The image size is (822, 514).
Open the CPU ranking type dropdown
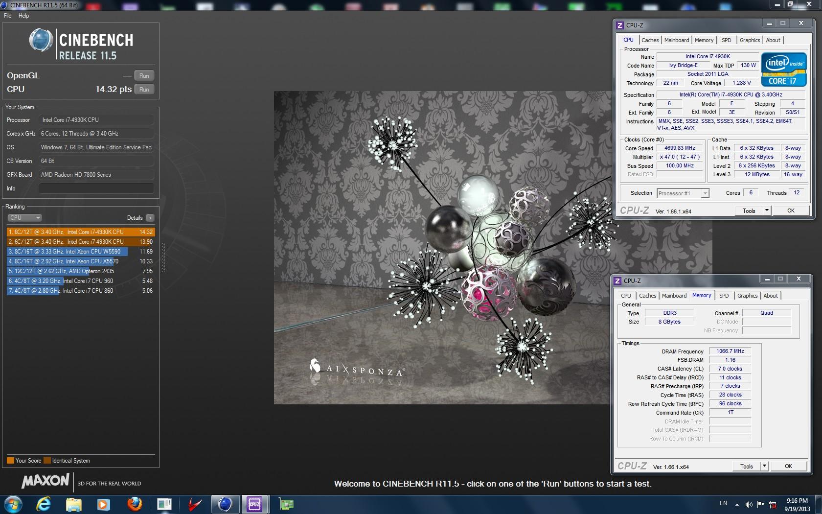pos(24,218)
